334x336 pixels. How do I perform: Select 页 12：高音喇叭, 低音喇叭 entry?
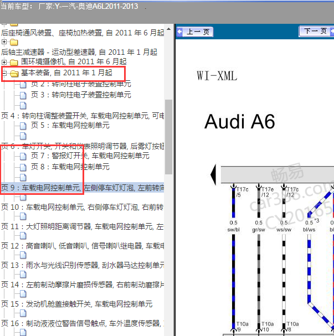(x=83, y=246)
